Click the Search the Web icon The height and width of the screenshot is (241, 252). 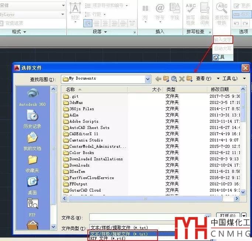point(174,79)
